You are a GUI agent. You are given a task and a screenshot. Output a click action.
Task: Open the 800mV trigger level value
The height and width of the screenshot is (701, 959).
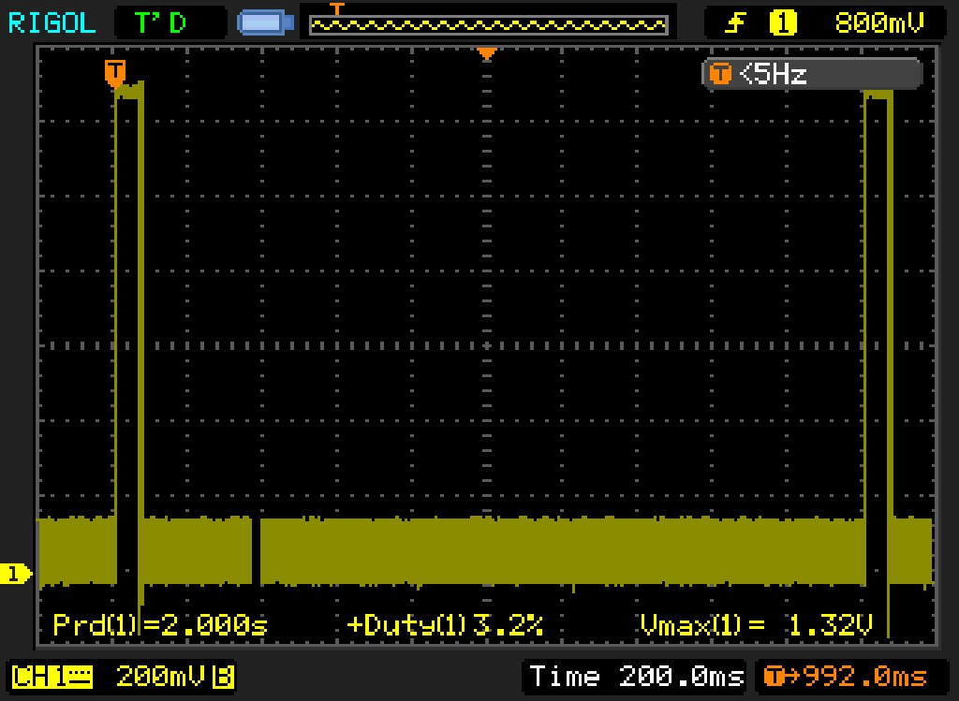pyautogui.click(x=878, y=22)
